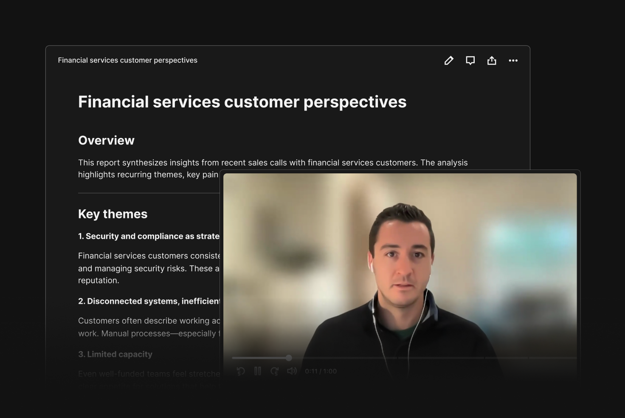Open the comments speech bubble icon
This screenshot has height=418, width=625.
470,61
